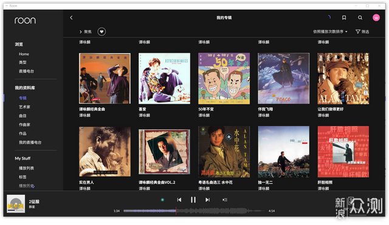Screen dimensions: 389x225
Task: Click album title text 伴我飞翔
Action: coord(265,109)
